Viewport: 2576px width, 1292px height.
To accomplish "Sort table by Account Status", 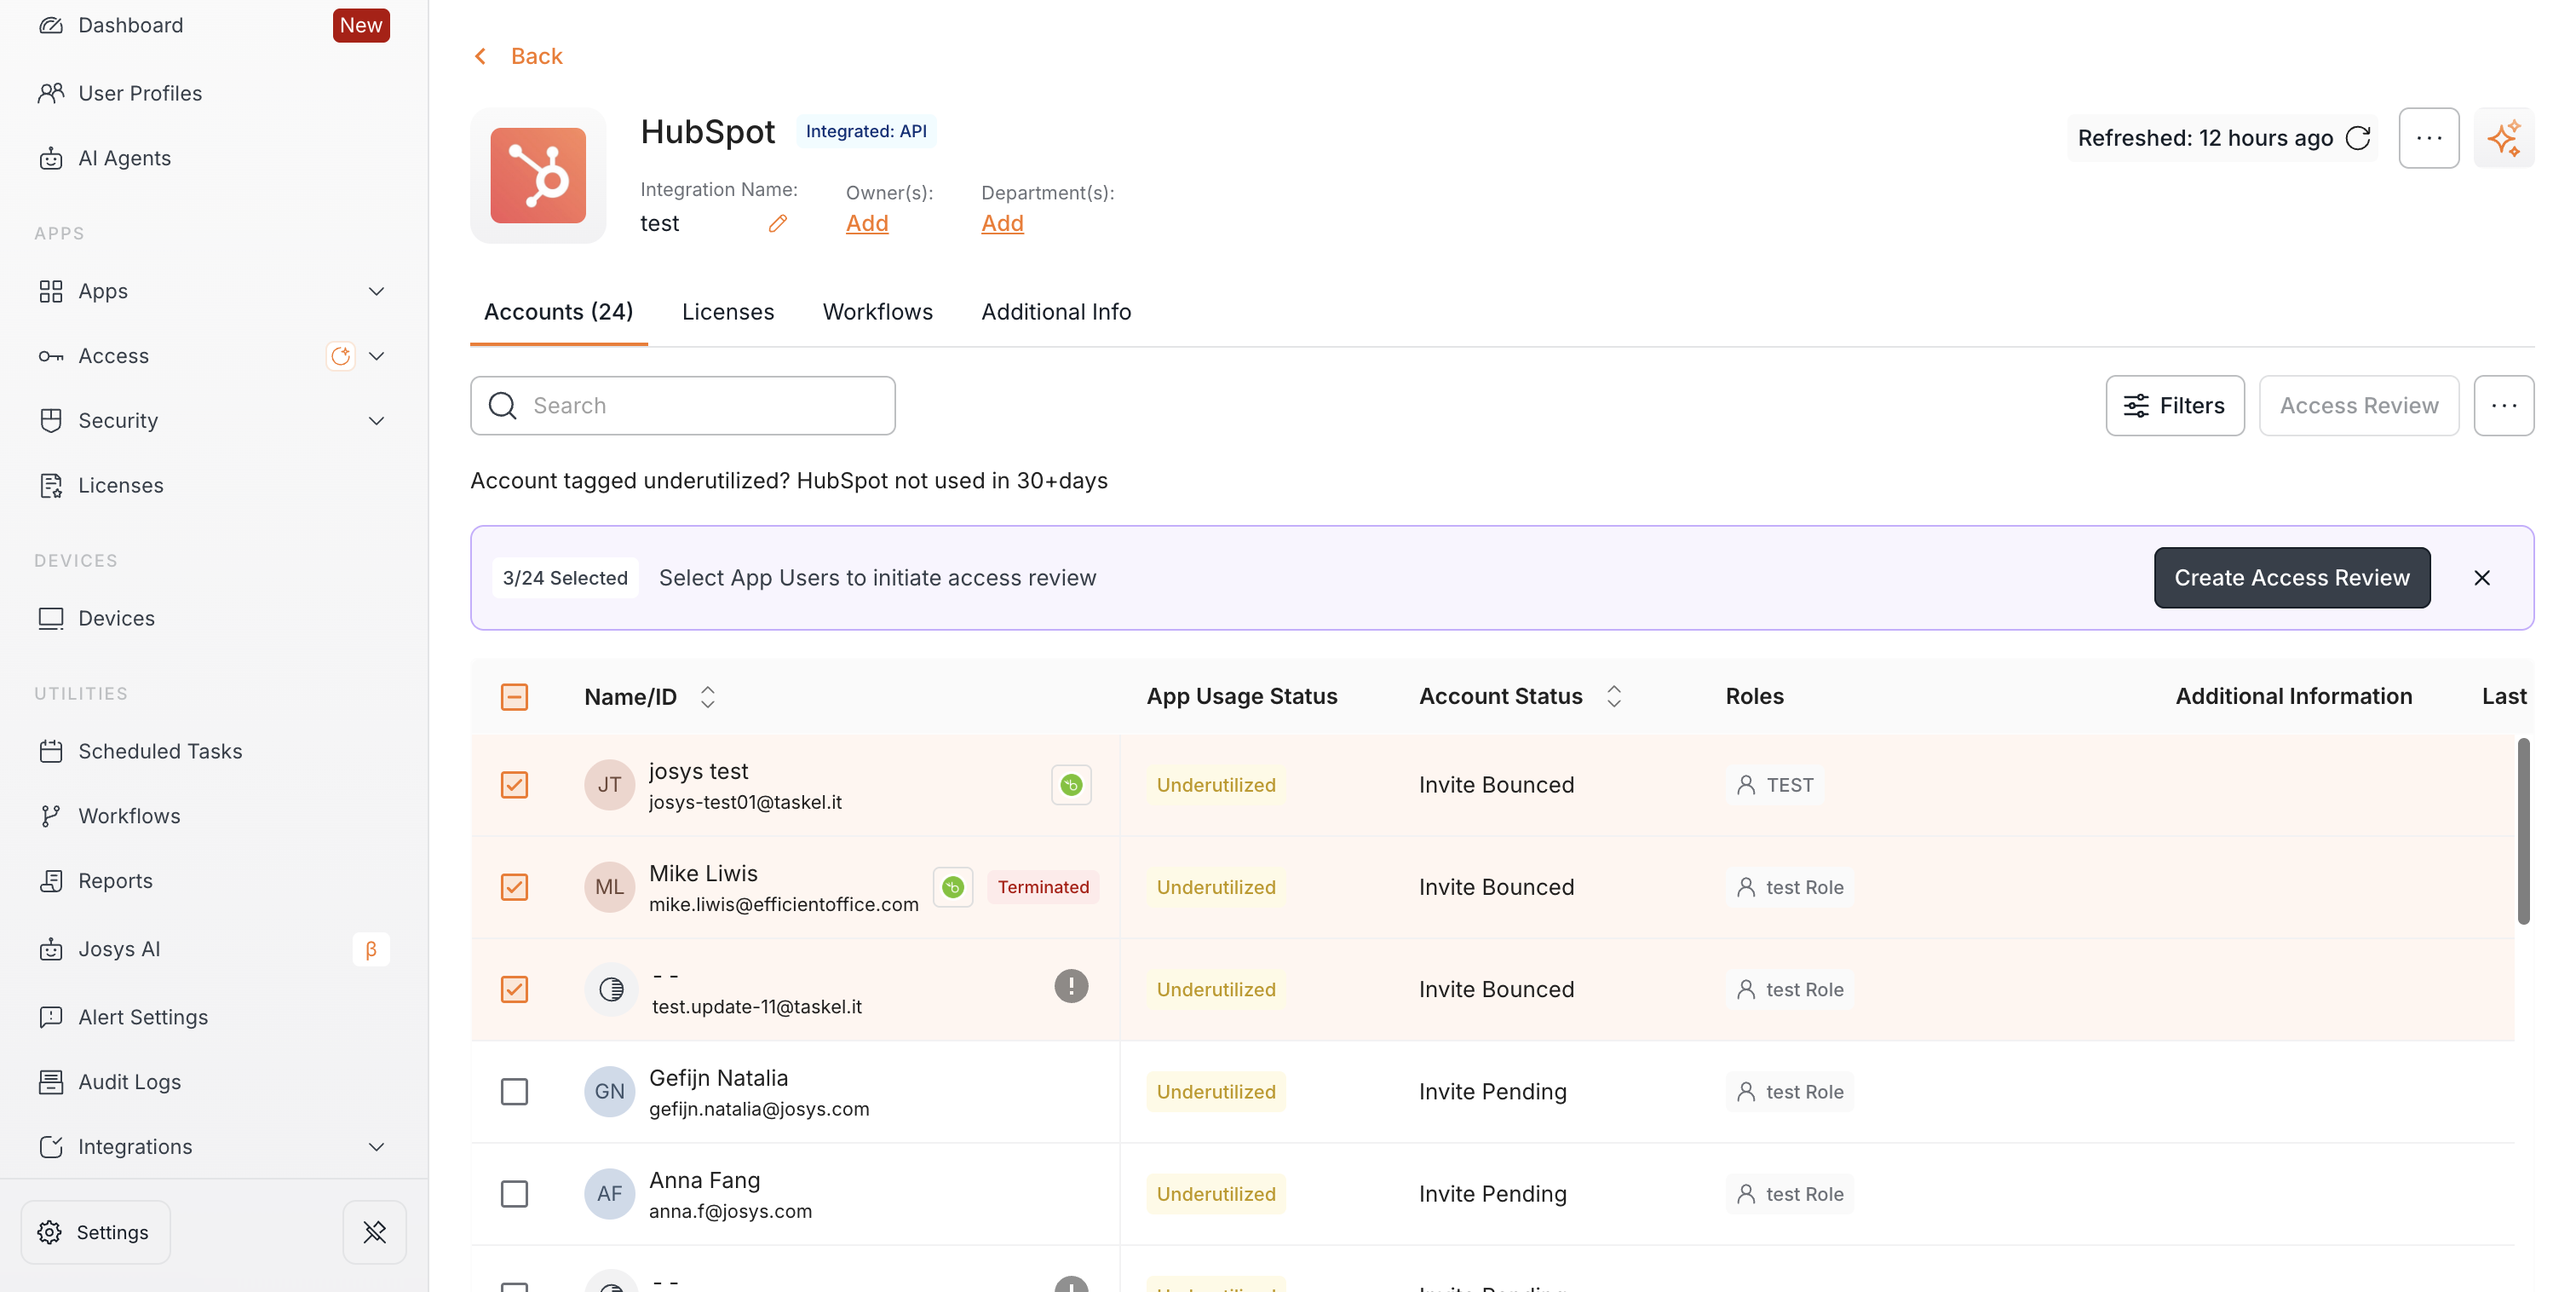I will point(1614,696).
